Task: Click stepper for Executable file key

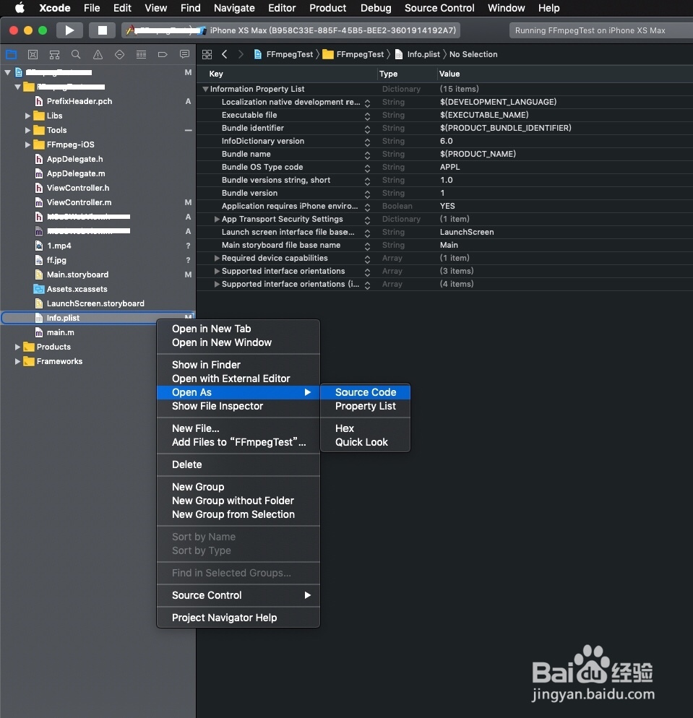Action: pos(367,116)
